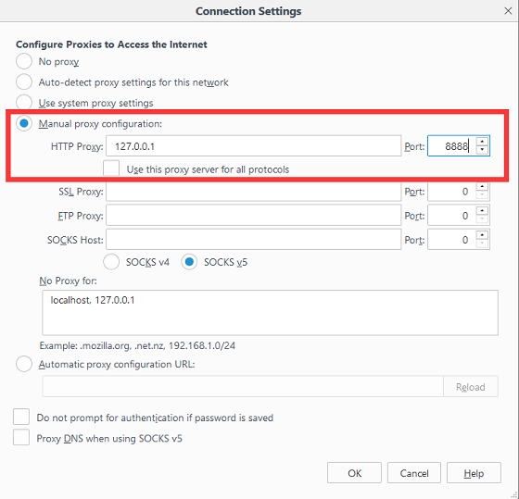Select Use system proxy settings
Viewport: 519px width, 499px height.
[x=24, y=102]
